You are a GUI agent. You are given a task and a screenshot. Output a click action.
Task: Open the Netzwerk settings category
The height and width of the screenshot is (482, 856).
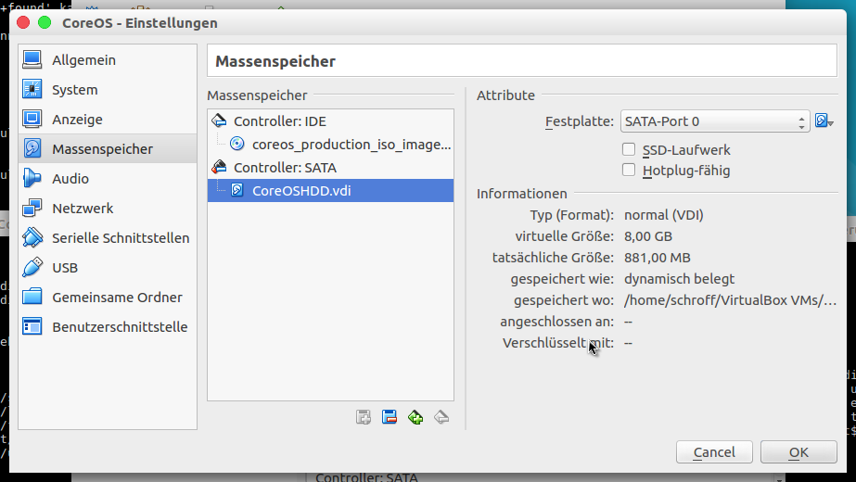pyautogui.click(x=108, y=208)
